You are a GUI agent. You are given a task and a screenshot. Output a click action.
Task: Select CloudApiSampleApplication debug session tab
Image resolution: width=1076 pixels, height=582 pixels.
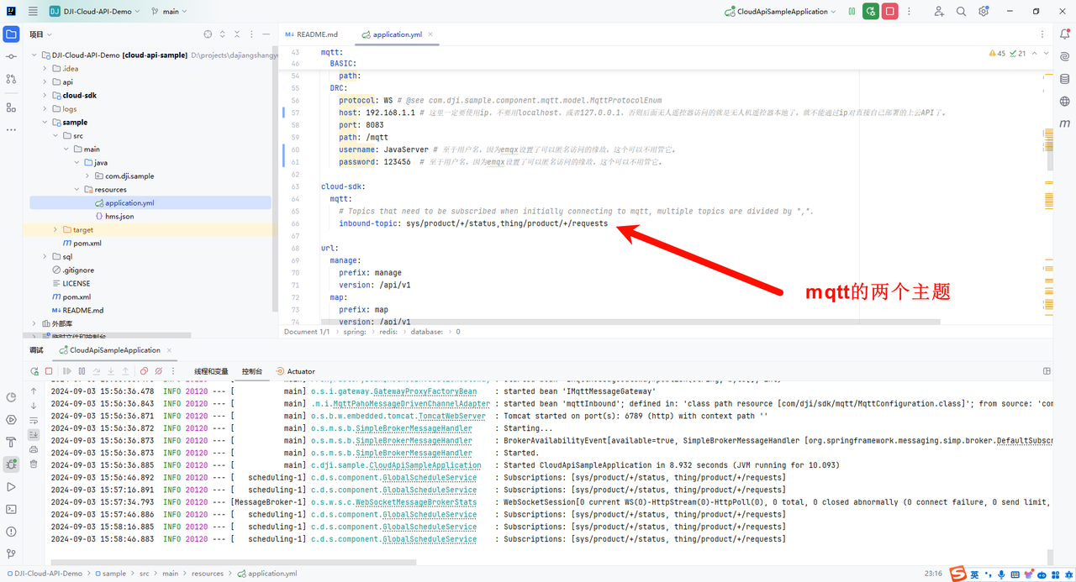(x=108, y=350)
